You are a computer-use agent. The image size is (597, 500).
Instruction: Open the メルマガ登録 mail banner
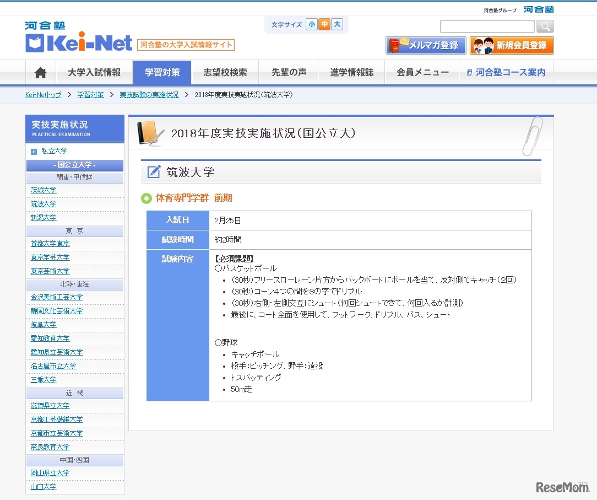pyautogui.click(x=426, y=45)
